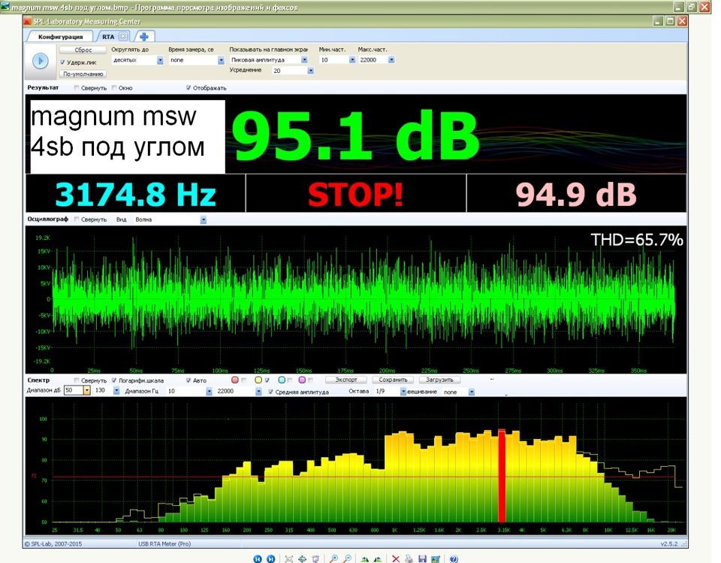Open image for editing via picture icon
The height and width of the screenshot is (563, 721).
[436, 558]
